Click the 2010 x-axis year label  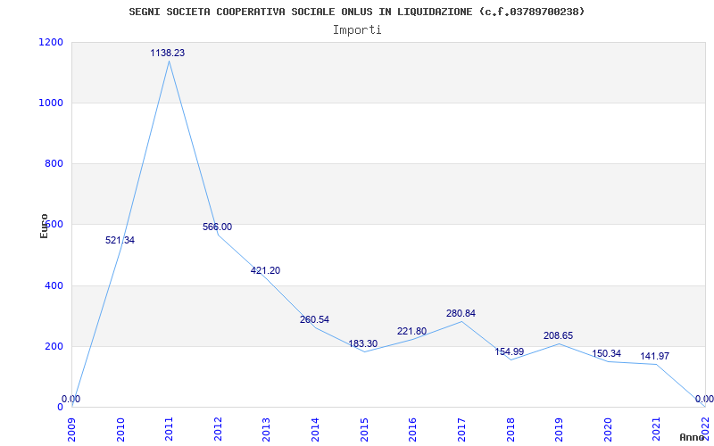click(x=120, y=430)
